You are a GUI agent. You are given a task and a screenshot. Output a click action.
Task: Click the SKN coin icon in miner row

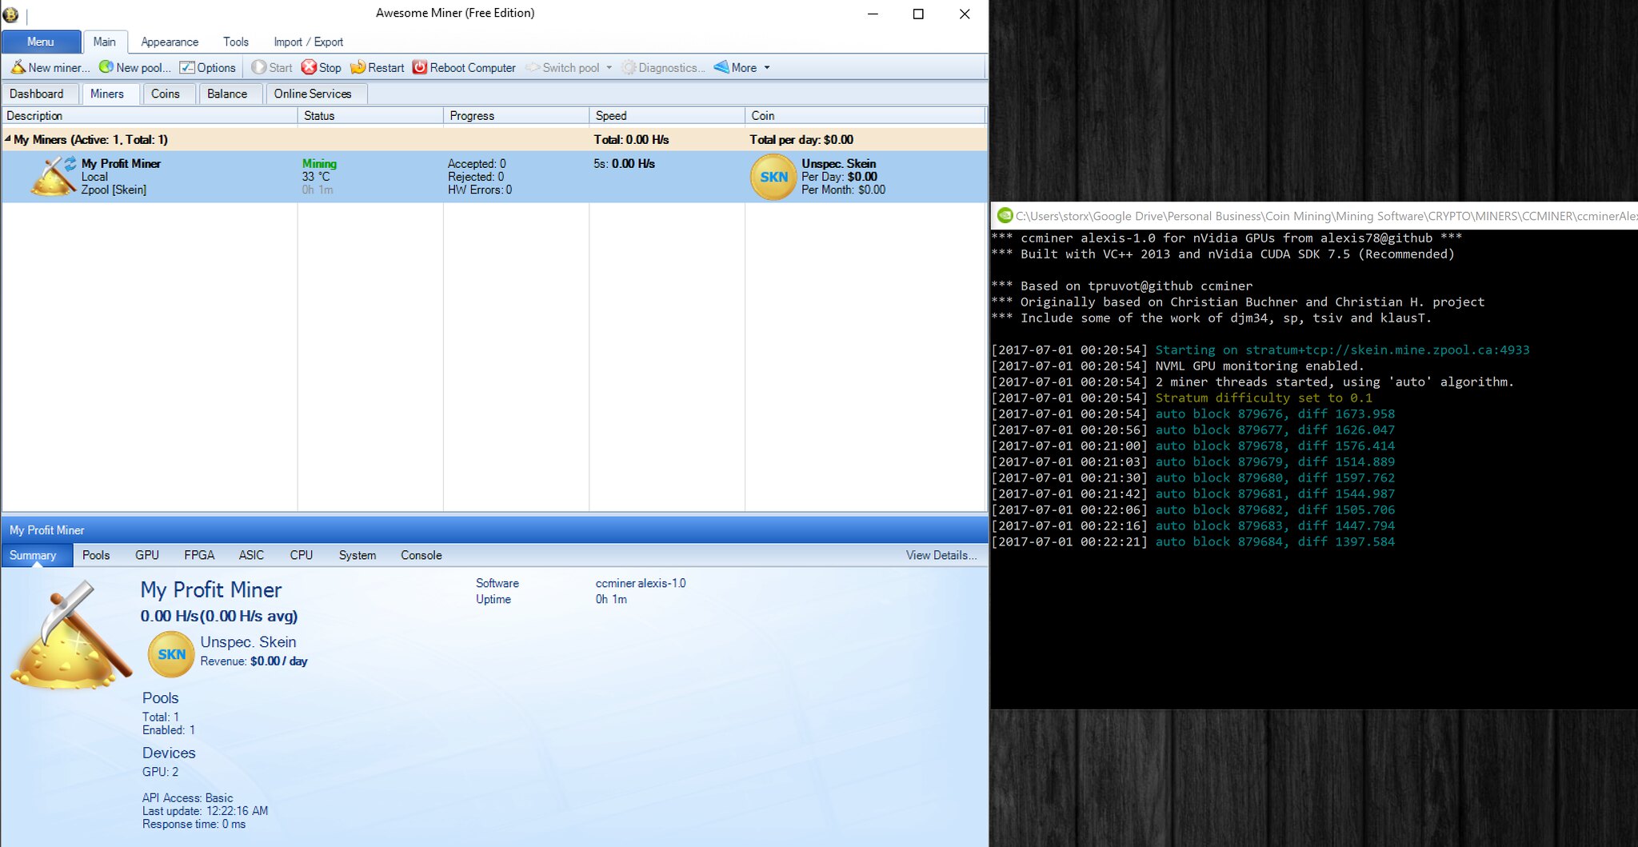click(x=773, y=177)
